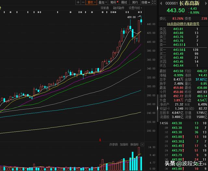Click the PE(动) value 82.72
The height and width of the screenshot is (171, 208).
(203, 108)
